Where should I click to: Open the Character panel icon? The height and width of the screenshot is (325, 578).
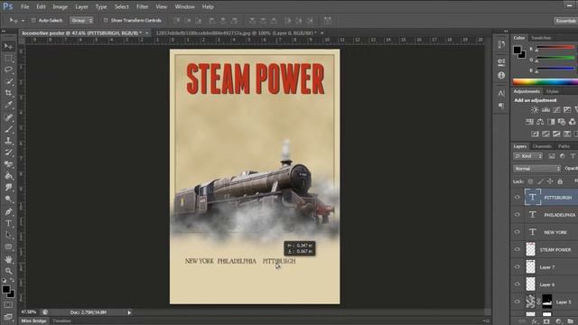pos(501,93)
